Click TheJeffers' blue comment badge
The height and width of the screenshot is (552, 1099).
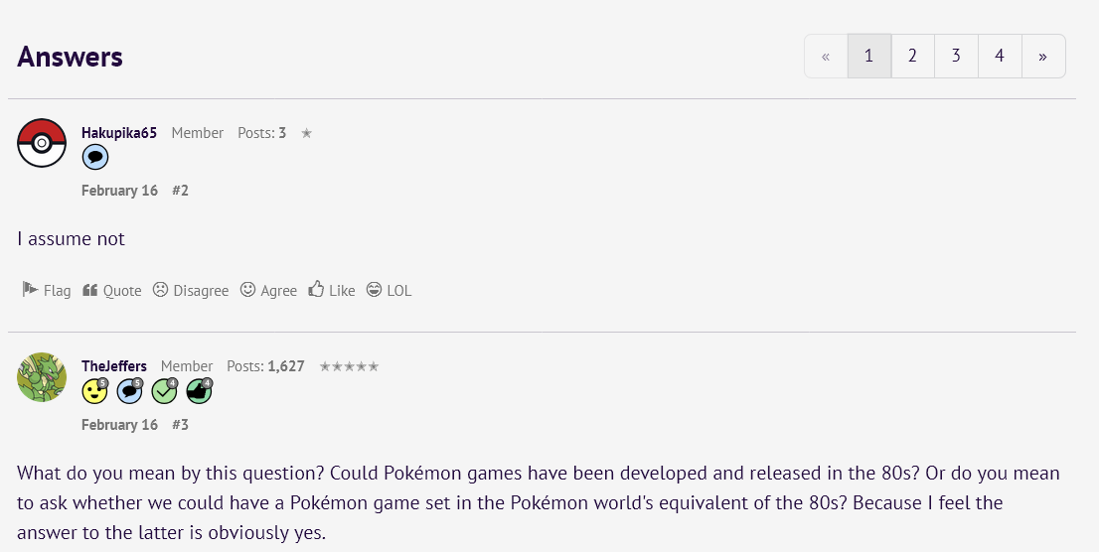(x=129, y=391)
